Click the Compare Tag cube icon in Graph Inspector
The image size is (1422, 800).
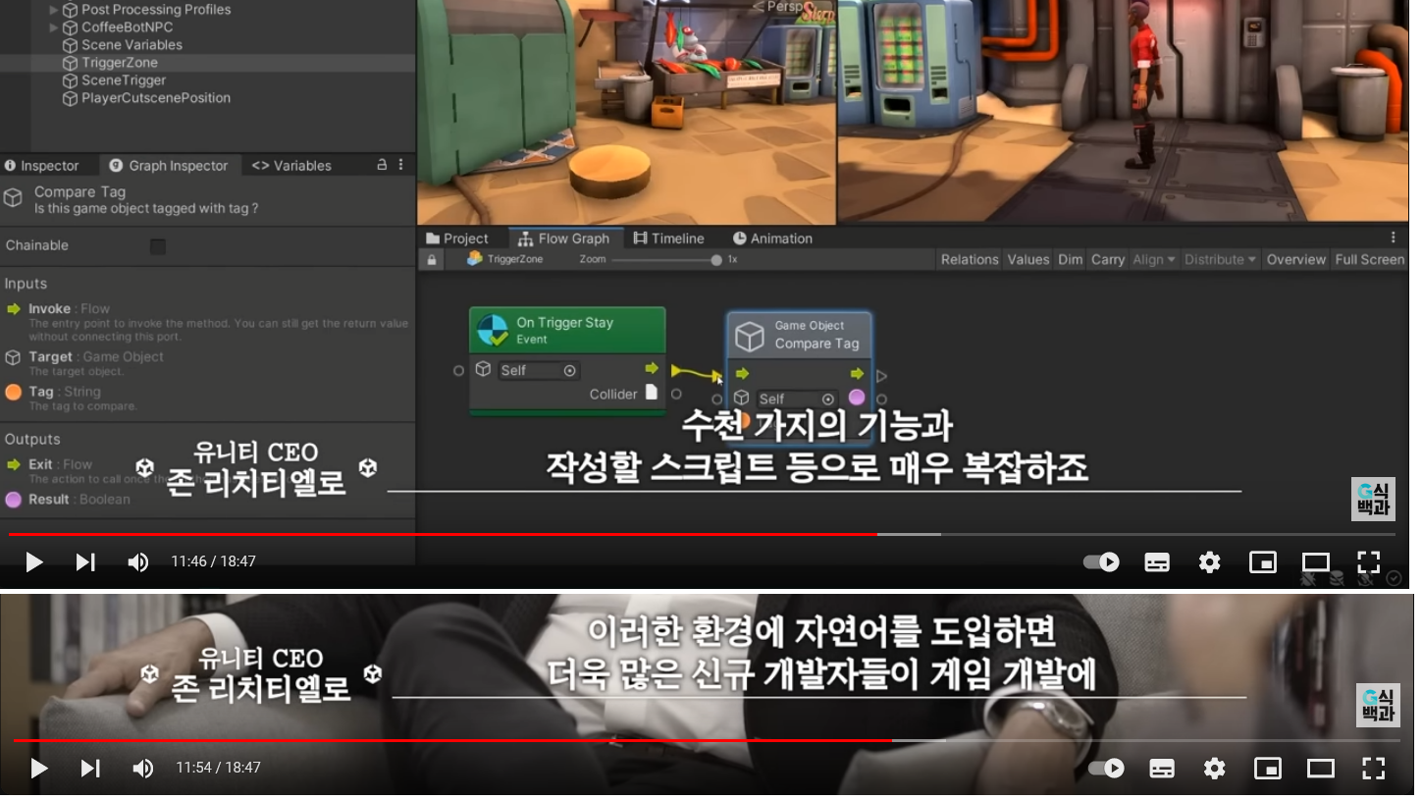click(x=14, y=197)
